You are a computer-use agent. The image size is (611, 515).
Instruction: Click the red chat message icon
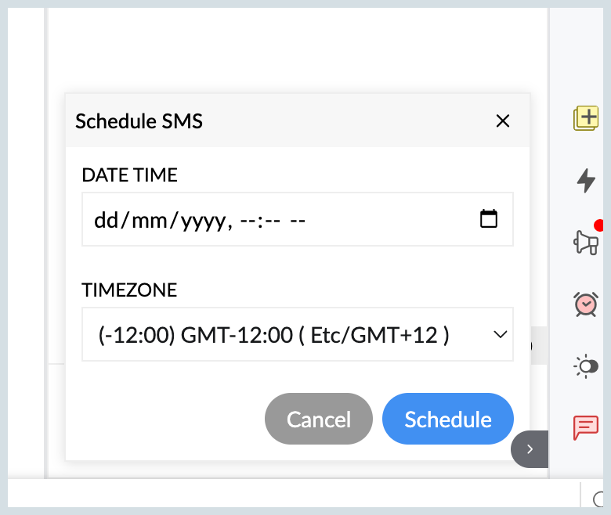pyautogui.click(x=586, y=427)
